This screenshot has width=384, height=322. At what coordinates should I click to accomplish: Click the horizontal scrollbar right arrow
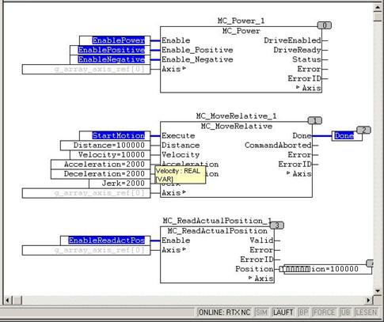[x=368, y=300]
